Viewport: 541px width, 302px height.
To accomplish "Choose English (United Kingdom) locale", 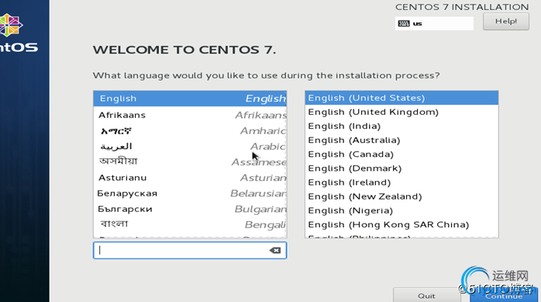I will pyautogui.click(x=401, y=112).
